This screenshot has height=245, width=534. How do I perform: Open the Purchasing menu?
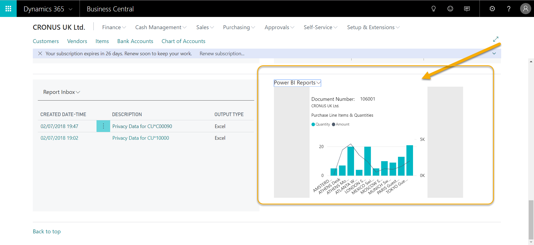(x=239, y=27)
